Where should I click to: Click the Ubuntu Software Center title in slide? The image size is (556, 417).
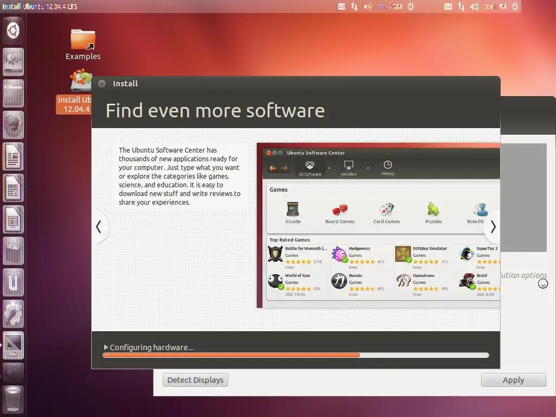pos(315,153)
